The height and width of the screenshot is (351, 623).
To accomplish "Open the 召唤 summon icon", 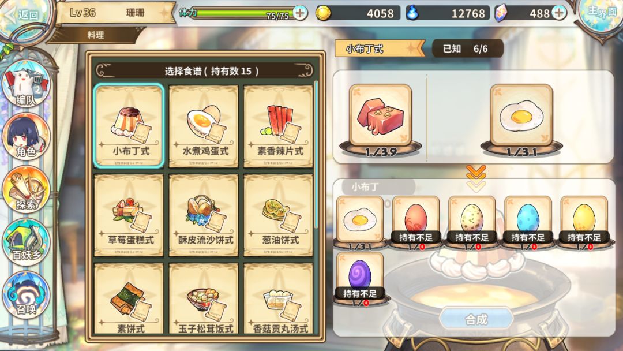I will 26,294.
